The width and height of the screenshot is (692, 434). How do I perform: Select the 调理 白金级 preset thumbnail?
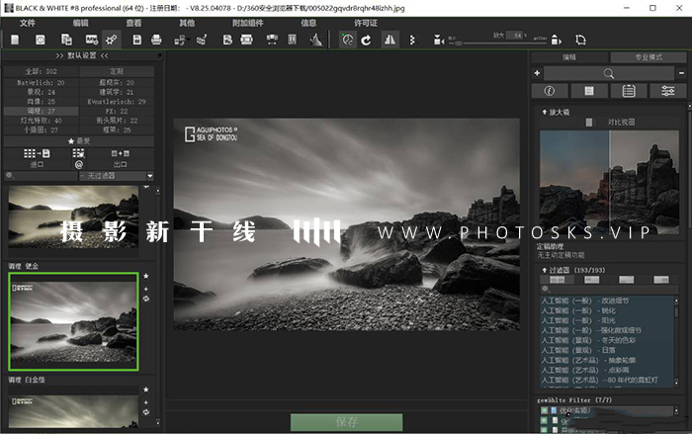pos(73,411)
